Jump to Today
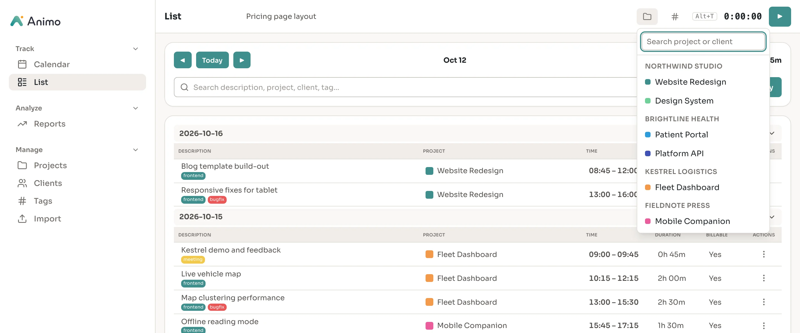 coord(212,60)
